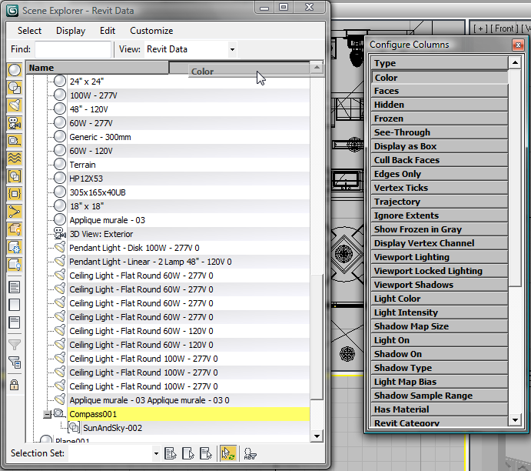Select Light Color column entry

click(x=440, y=299)
